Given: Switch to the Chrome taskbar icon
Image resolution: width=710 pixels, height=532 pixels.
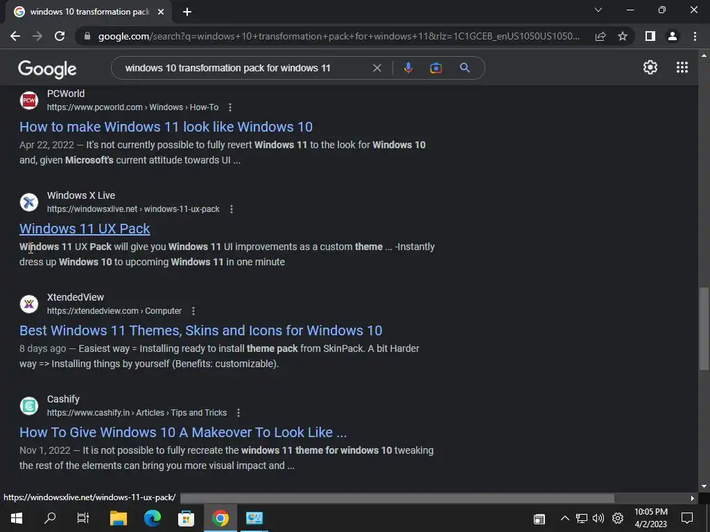Looking at the screenshot, I should pyautogui.click(x=220, y=518).
